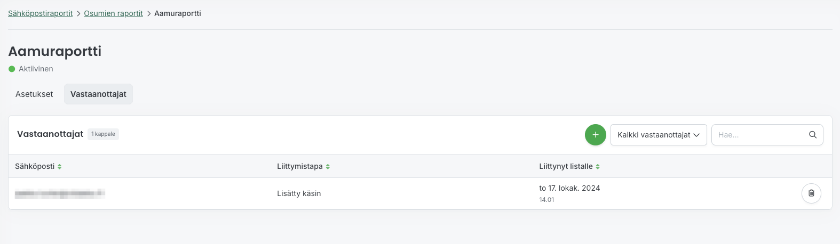Click the dropdown chevron beside Kaikki vastaanottajat
Image resolution: width=840 pixels, height=244 pixels.
coord(696,135)
